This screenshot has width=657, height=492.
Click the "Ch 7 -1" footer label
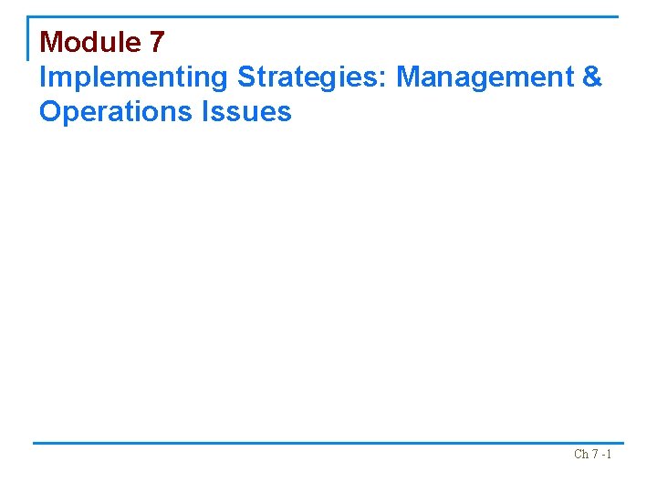[x=592, y=454]
